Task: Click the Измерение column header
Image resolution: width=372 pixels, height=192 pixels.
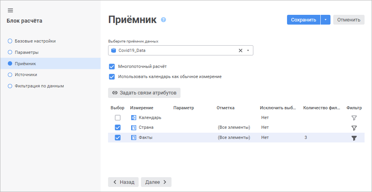Action: (x=142, y=108)
